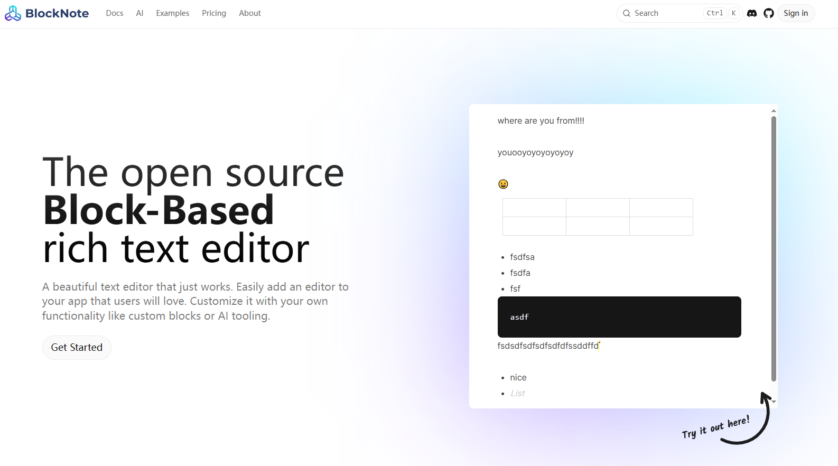Focus the Search input field
Viewport: 838px width, 466px height.
(666, 13)
